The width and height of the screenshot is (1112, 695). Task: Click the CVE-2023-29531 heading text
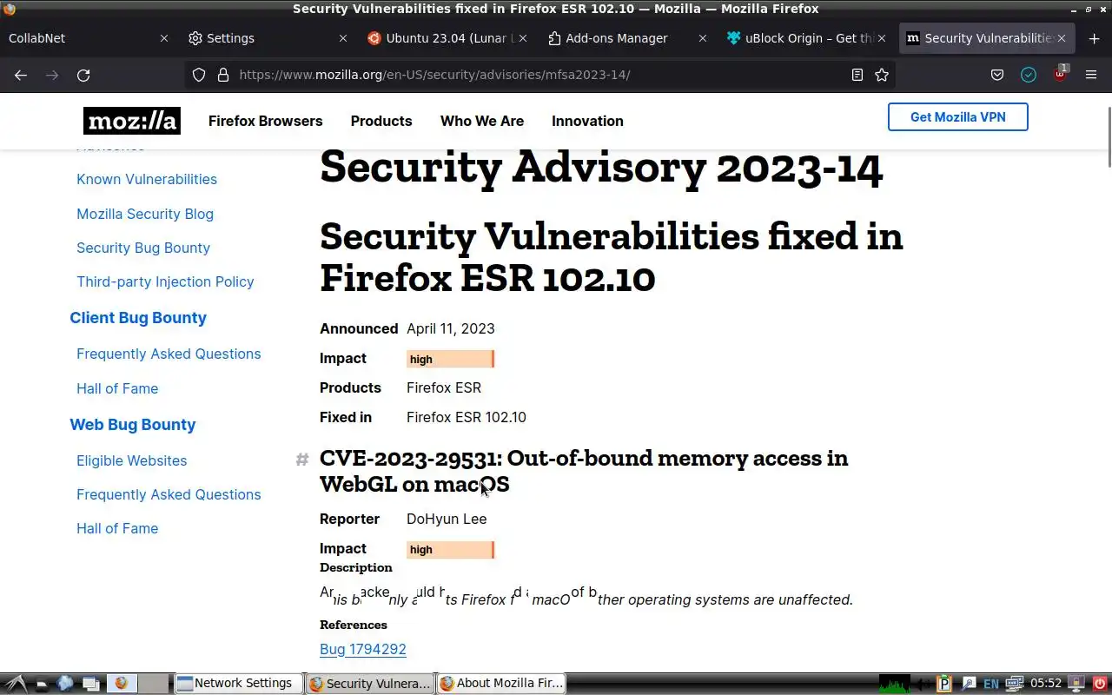click(x=584, y=471)
